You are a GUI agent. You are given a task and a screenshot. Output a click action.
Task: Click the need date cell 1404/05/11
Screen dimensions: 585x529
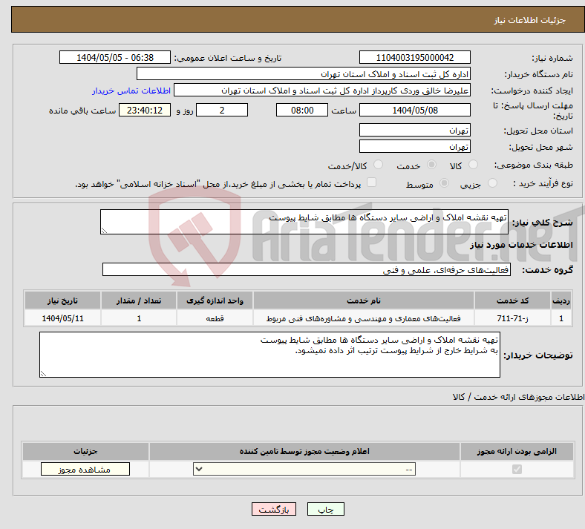[x=62, y=318]
